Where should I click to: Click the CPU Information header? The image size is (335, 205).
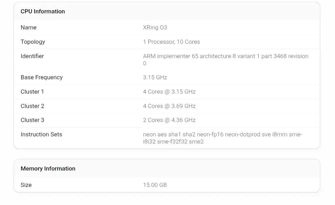click(43, 11)
